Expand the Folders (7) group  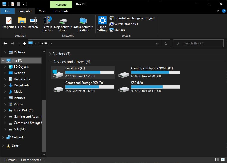pyautogui.click(x=50, y=54)
